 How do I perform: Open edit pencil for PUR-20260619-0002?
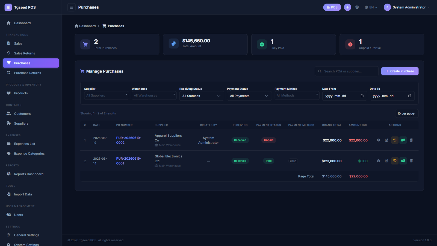click(386, 140)
